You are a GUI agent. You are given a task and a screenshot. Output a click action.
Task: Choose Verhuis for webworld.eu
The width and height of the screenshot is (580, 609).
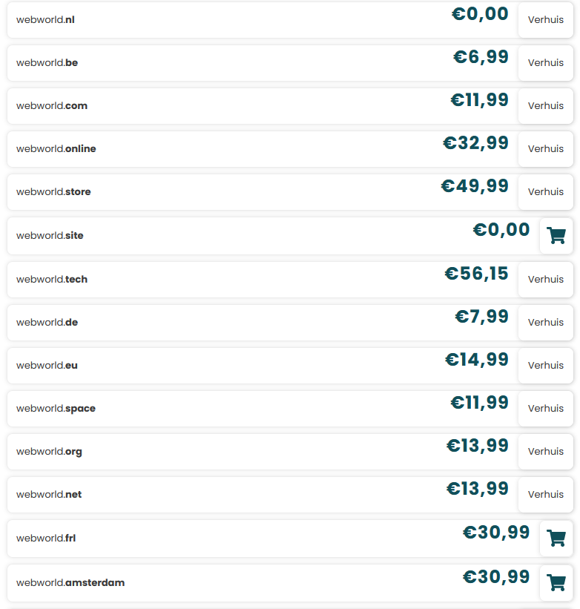(x=545, y=366)
